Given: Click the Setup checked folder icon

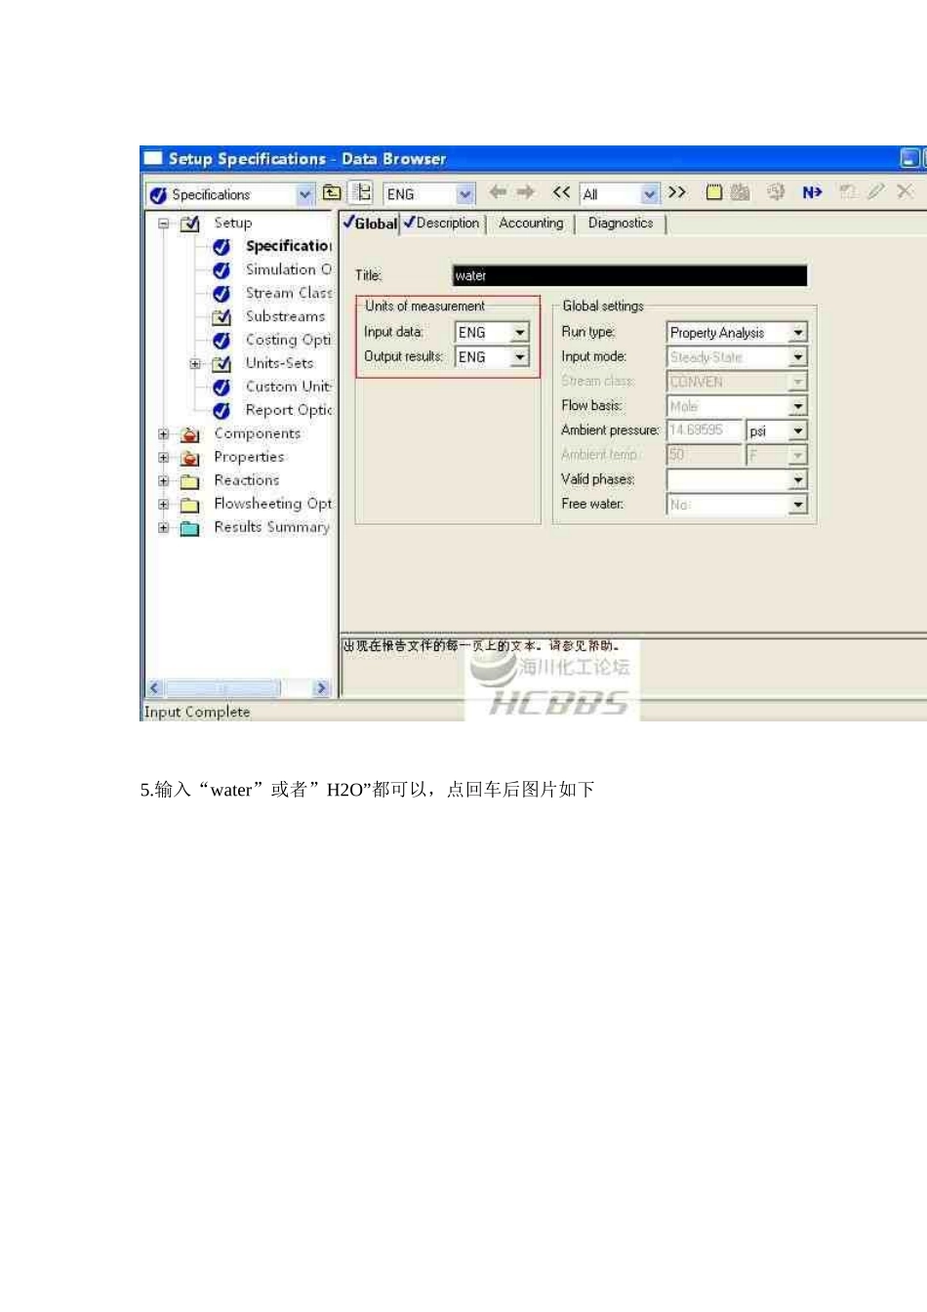Looking at the screenshot, I should coord(190,224).
